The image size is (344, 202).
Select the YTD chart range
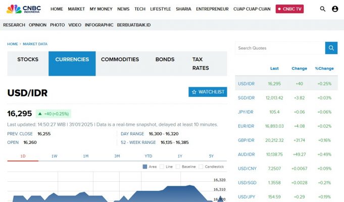point(149,156)
